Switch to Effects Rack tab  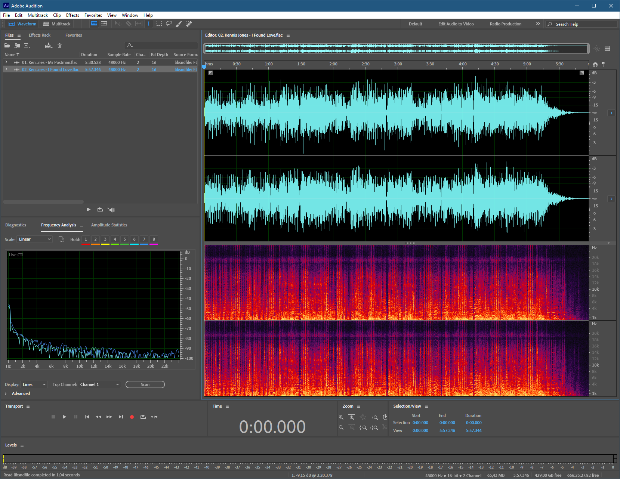(x=40, y=35)
